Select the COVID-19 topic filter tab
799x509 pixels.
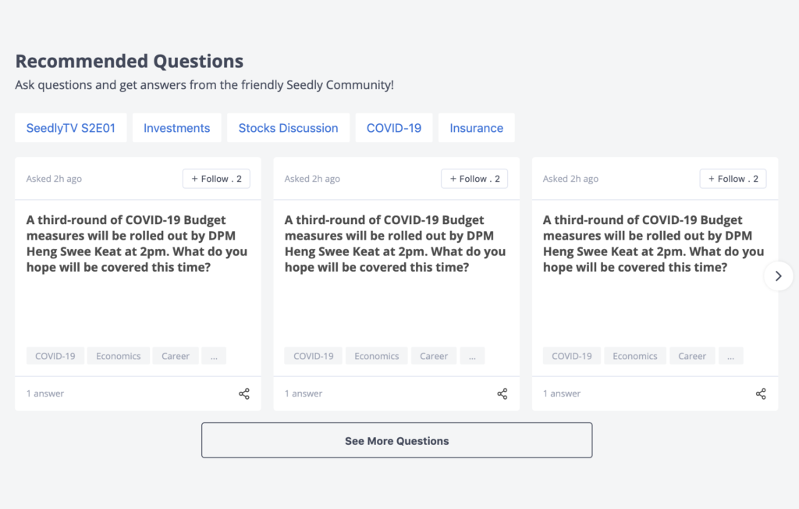click(394, 128)
